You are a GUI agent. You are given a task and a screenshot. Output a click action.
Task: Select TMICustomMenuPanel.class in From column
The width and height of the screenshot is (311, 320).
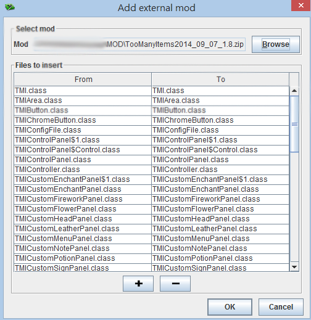point(83,239)
